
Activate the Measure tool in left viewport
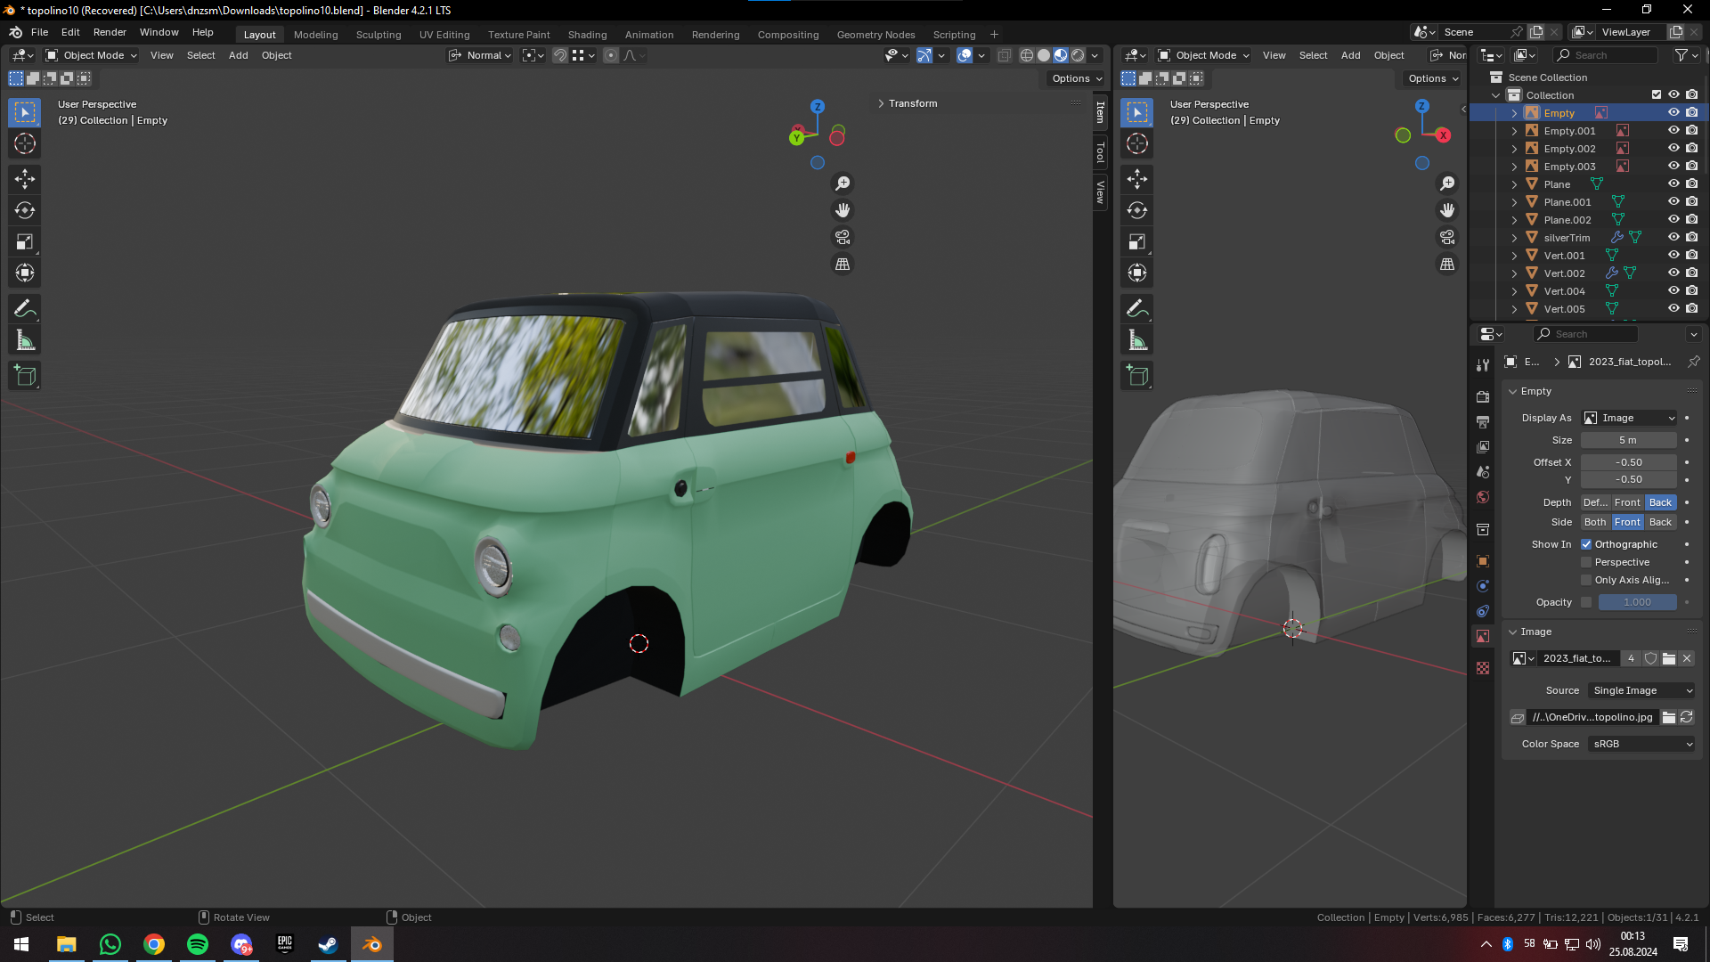point(25,340)
